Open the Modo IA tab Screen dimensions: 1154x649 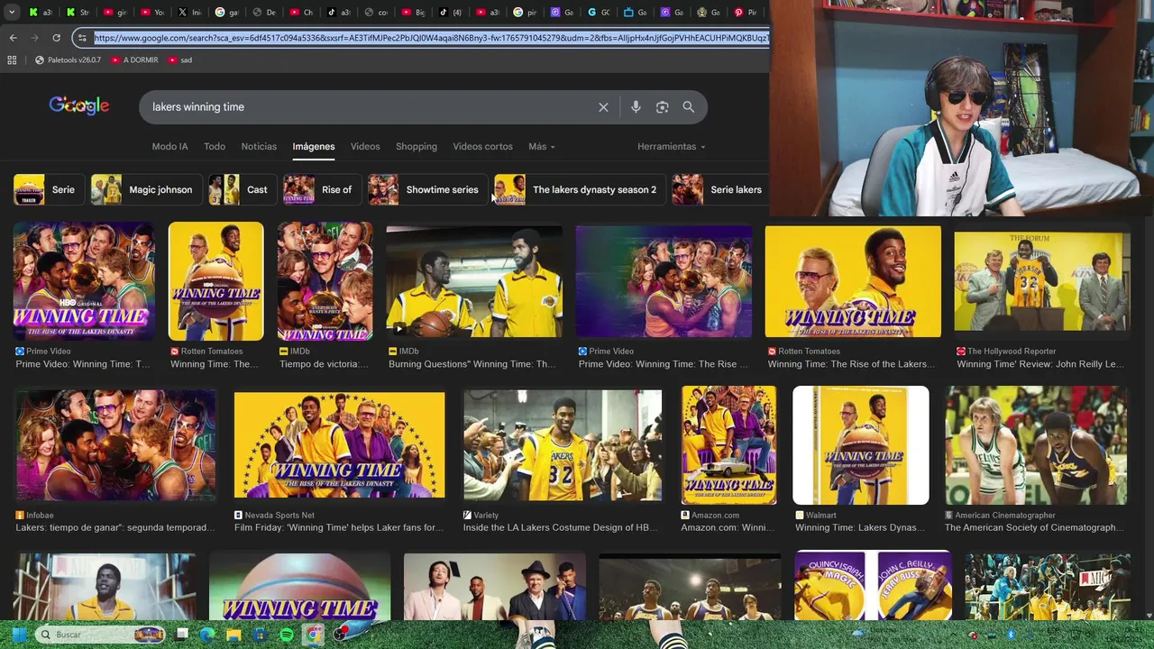click(x=169, y=146)
